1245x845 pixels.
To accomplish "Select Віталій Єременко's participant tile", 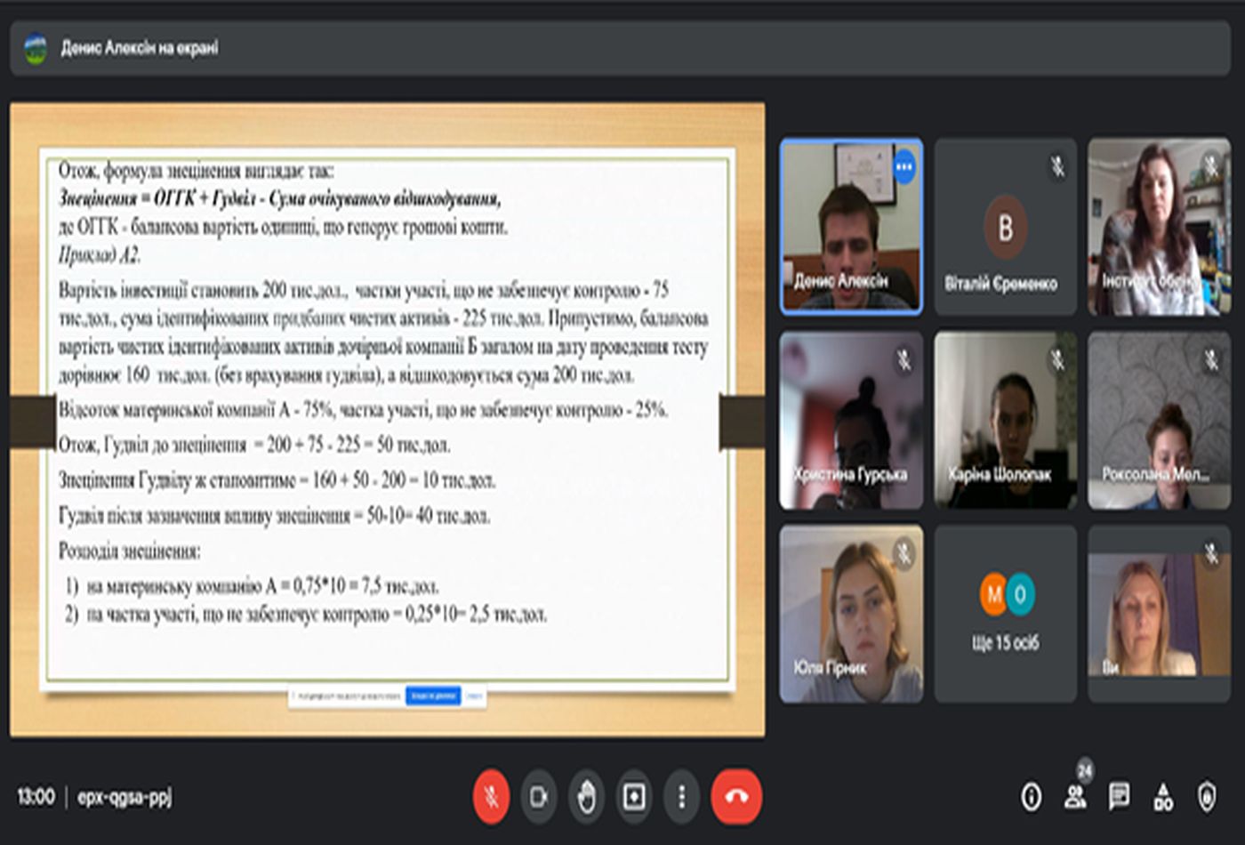I will tap(1005, 227).
